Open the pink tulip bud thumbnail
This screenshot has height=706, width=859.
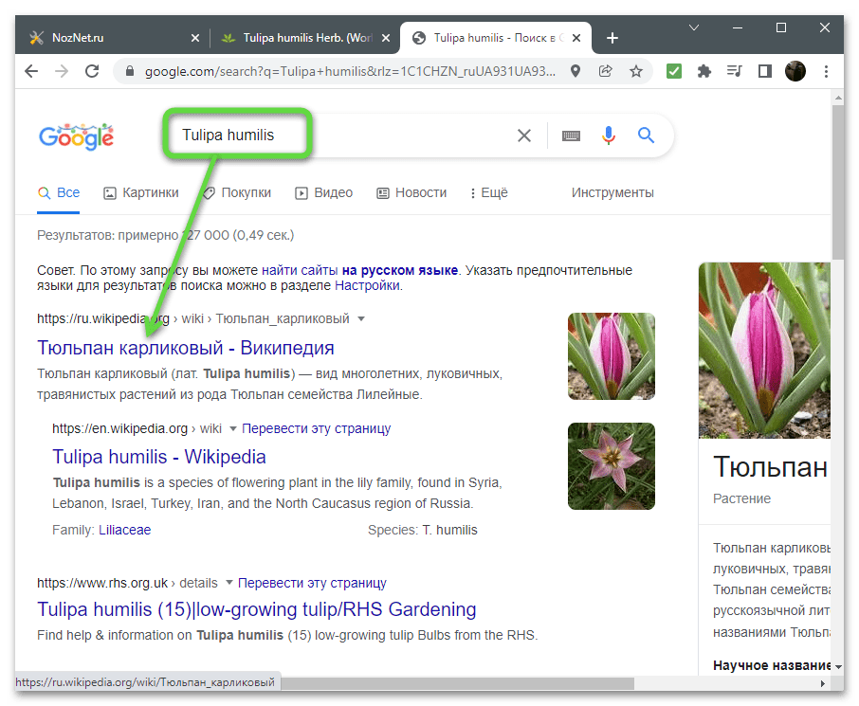click(612, 356)
